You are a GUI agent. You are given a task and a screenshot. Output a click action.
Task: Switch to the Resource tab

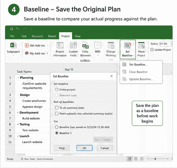click(x=37, y=36)
